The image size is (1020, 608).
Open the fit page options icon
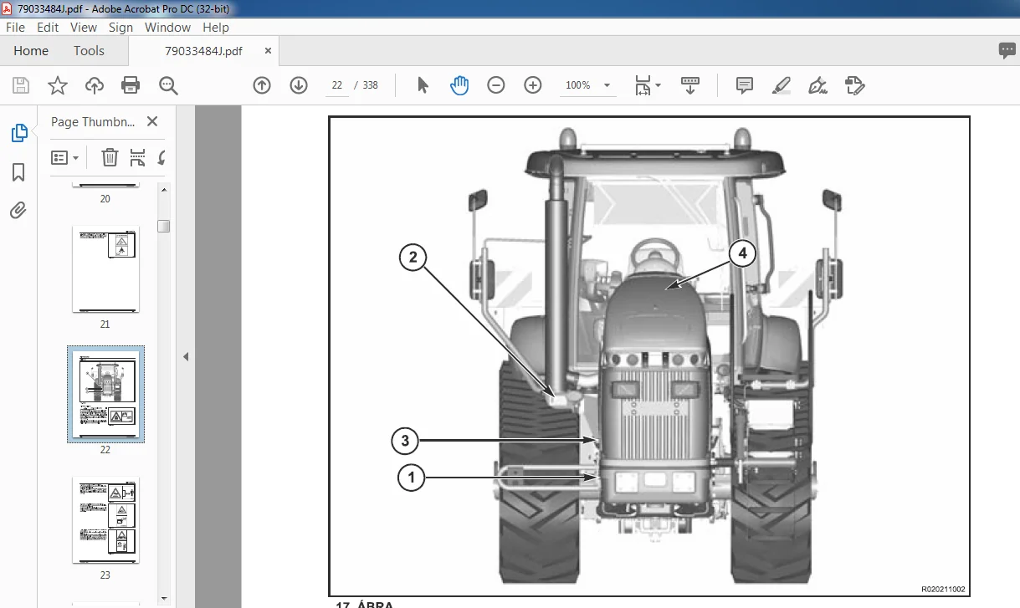pyautogui.click(x=647, y=85)
